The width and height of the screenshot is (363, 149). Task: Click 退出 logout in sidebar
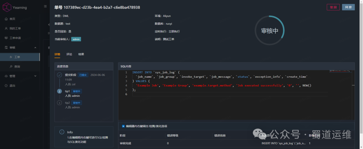12,86
